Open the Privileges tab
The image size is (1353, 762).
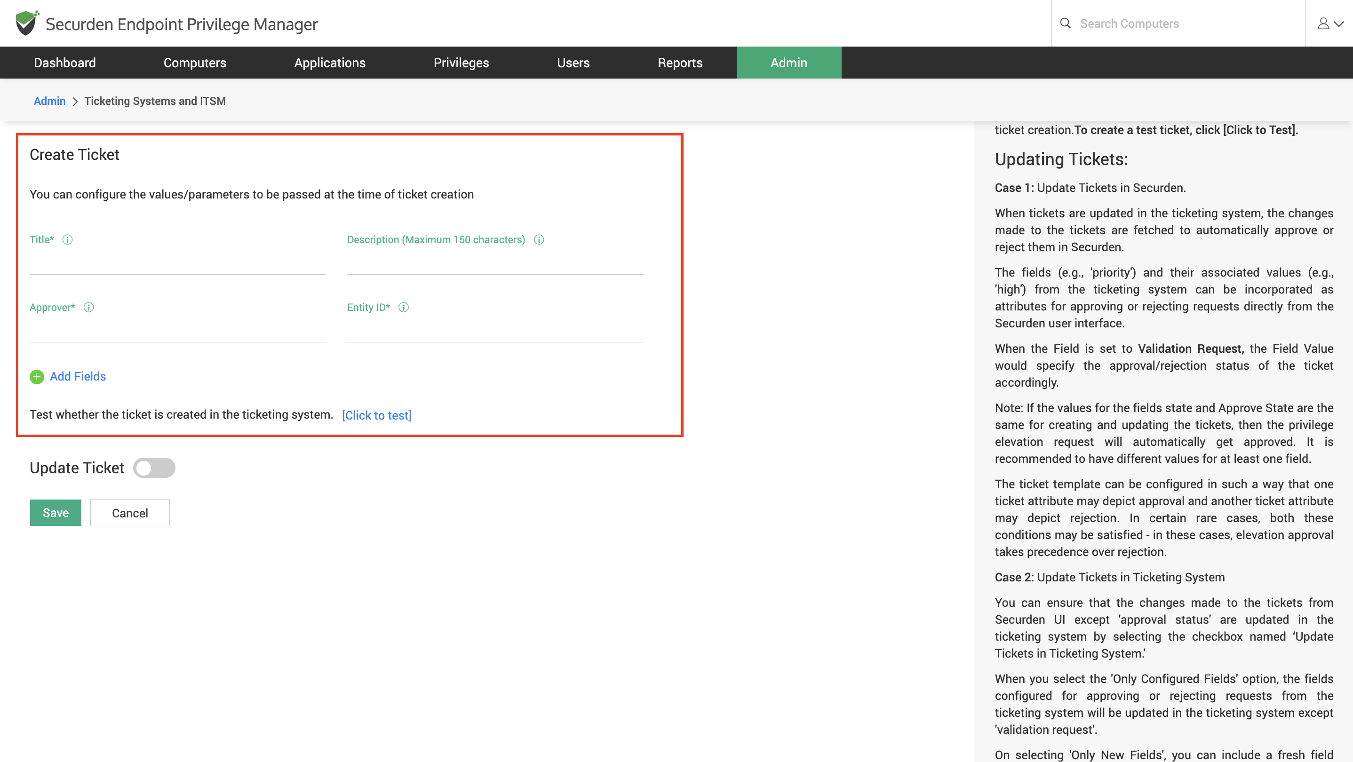click(461, 63)
